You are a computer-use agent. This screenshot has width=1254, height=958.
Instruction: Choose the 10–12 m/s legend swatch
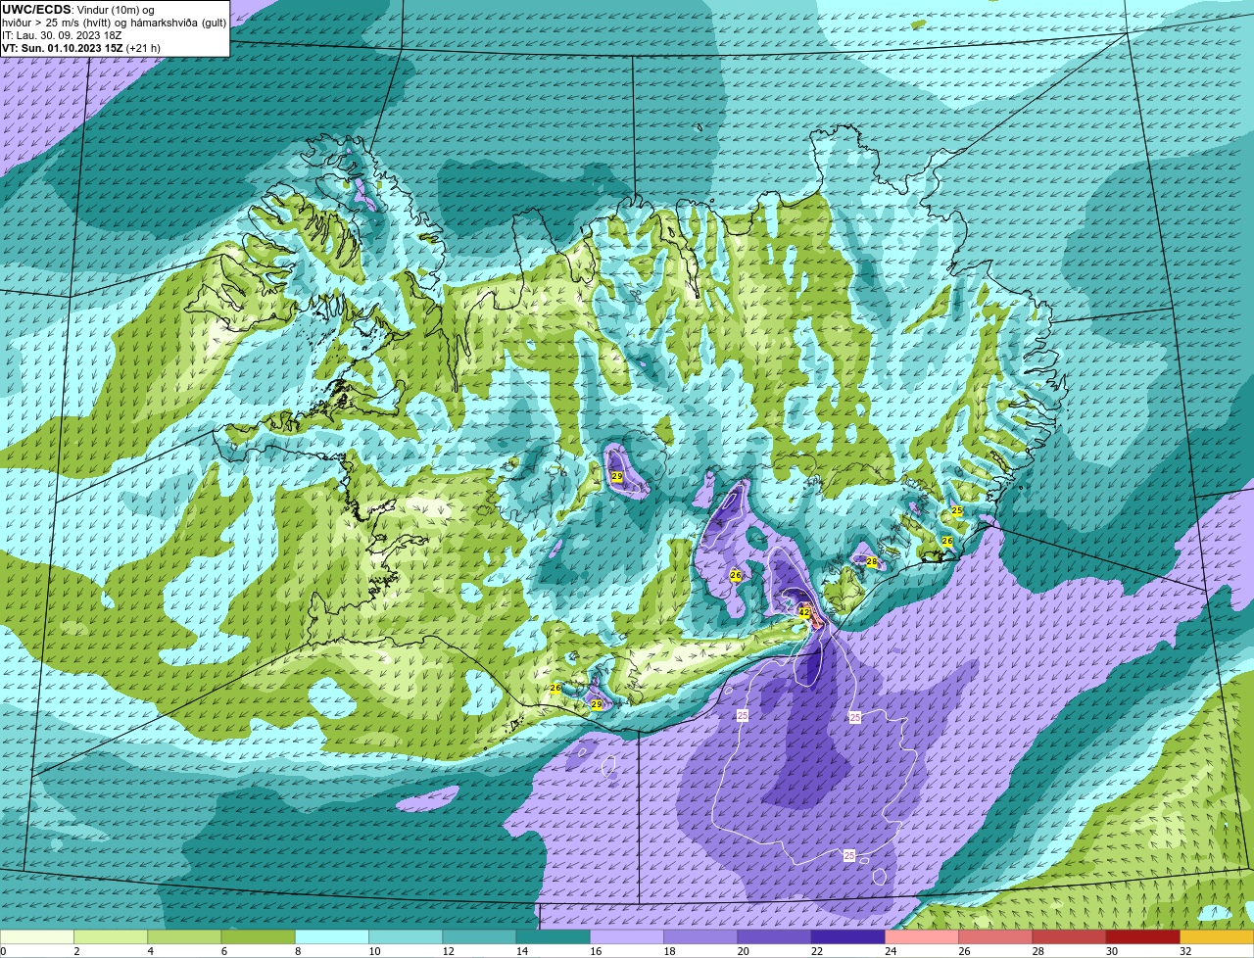point(406,936)
